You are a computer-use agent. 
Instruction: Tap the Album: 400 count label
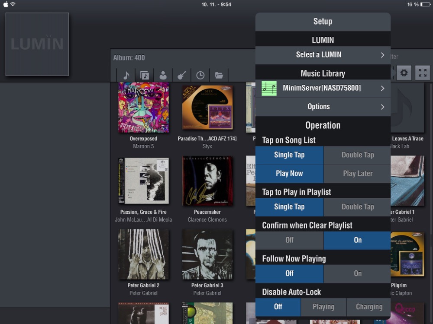pyautogui.click(x=129, y=57)
